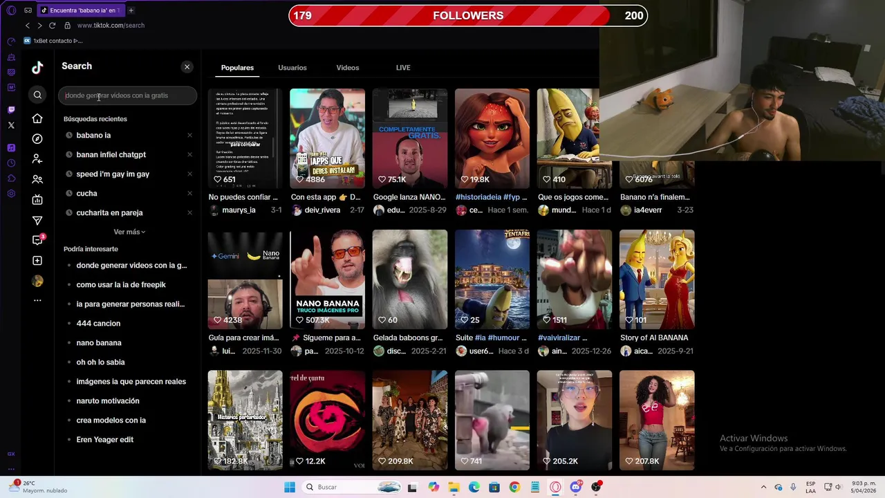Open Twitch in Opera GX sidebar
The height and width of the screenshot is (498, 885).
[11, 110]
